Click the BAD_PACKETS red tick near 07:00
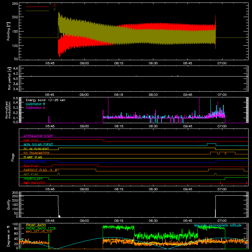The width and height of the screenshot is (252, 252). tap(220, 183)
